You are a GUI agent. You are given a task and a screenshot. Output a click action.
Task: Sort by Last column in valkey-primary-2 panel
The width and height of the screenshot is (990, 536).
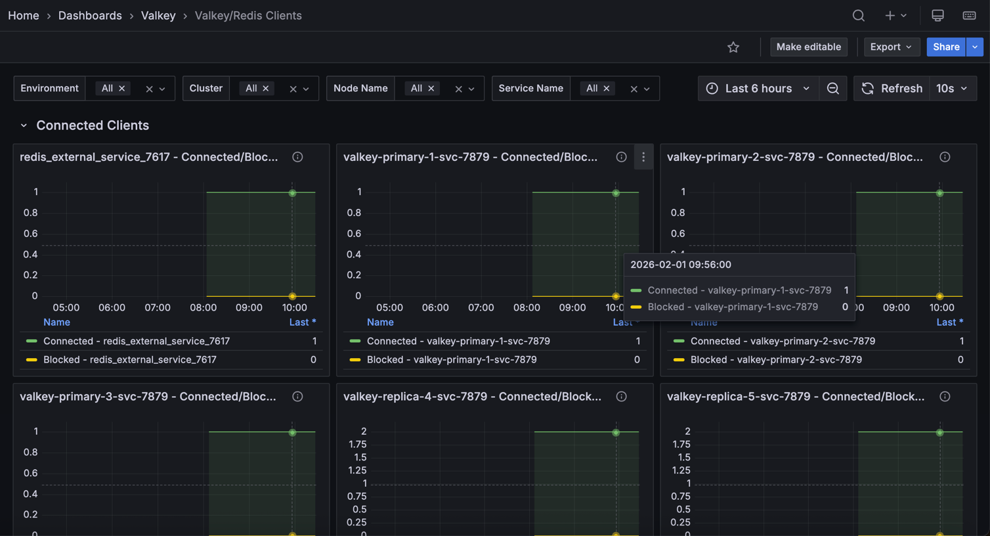(x=949, y=322)
